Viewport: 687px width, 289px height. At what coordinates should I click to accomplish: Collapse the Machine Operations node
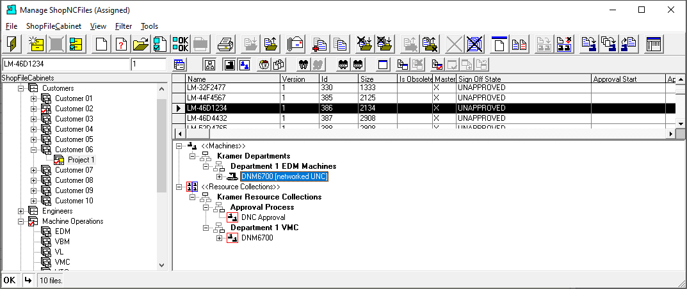[x=20, y=221]
